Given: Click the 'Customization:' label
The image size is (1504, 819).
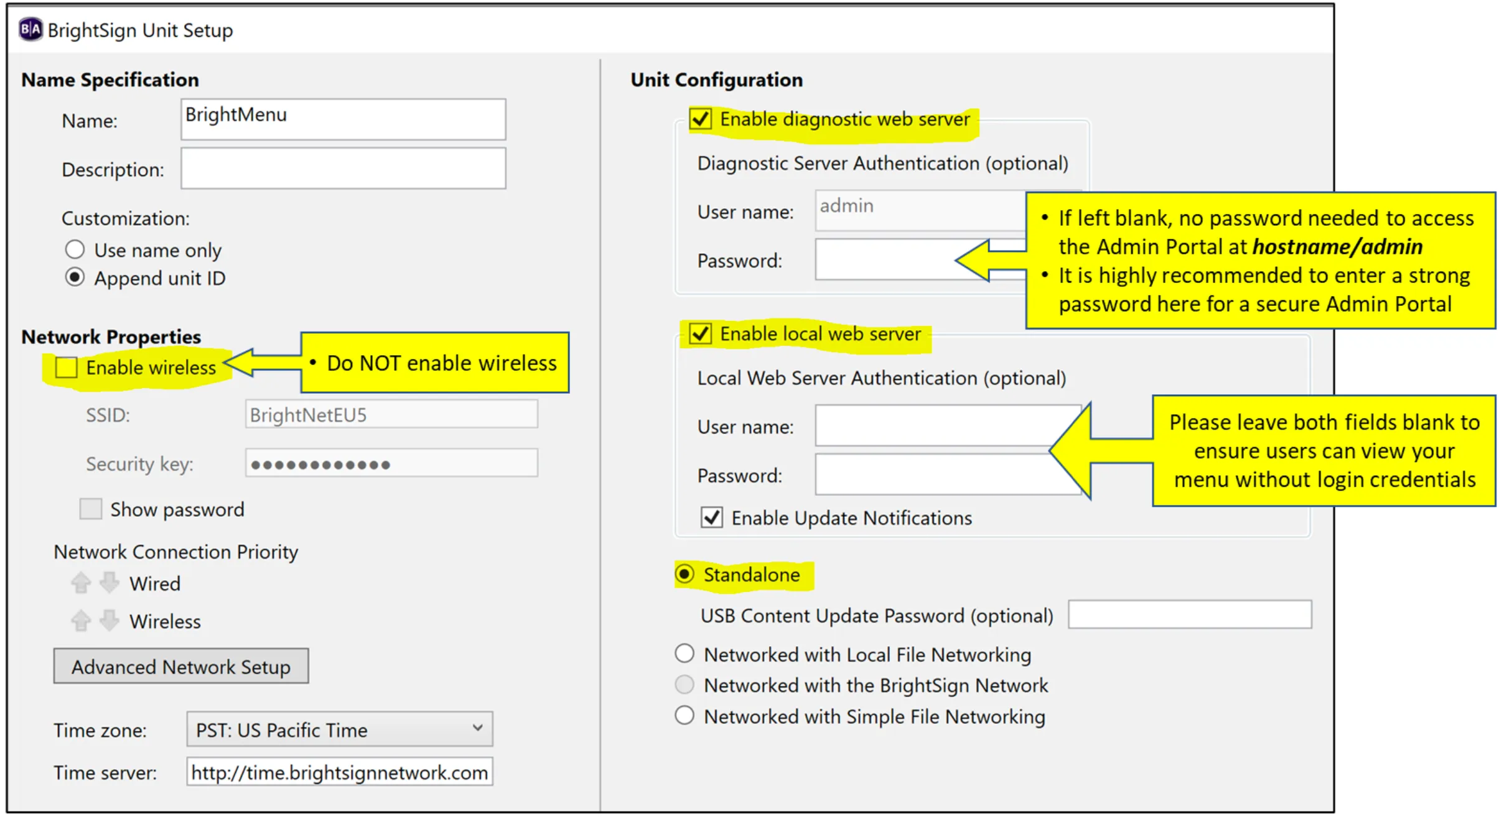Looking at the screenshot, I should [126, 218].
